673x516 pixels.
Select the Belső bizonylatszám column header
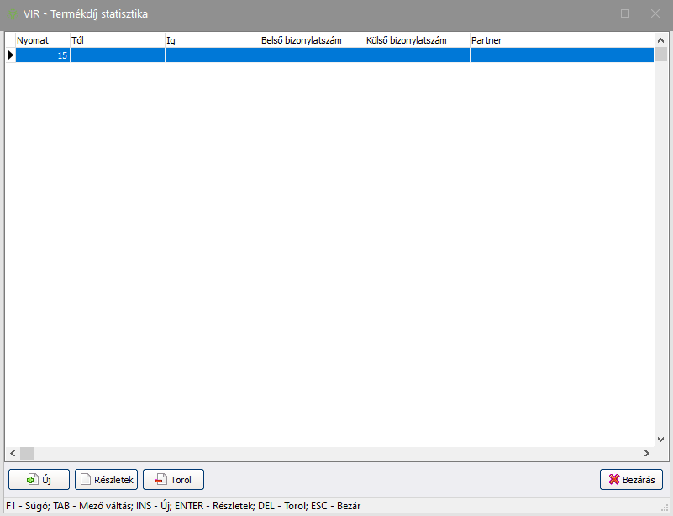click(x=312, y=39)
